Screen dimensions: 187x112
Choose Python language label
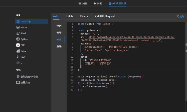[x=24, y=39]
